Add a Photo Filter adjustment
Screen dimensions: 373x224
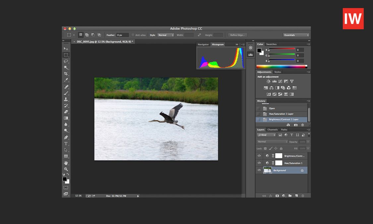pyautogui.click(x=283, y=88)
